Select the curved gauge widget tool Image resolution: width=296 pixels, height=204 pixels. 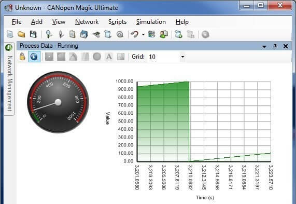[x=73, y=57]
